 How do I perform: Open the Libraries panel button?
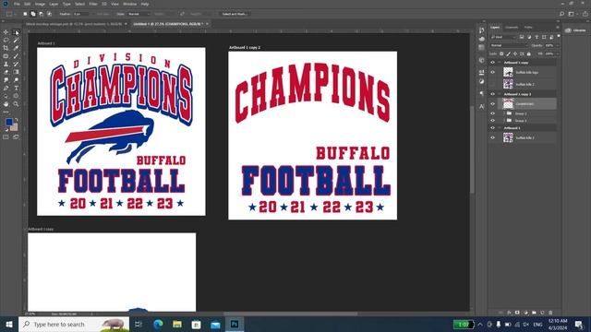576,30
